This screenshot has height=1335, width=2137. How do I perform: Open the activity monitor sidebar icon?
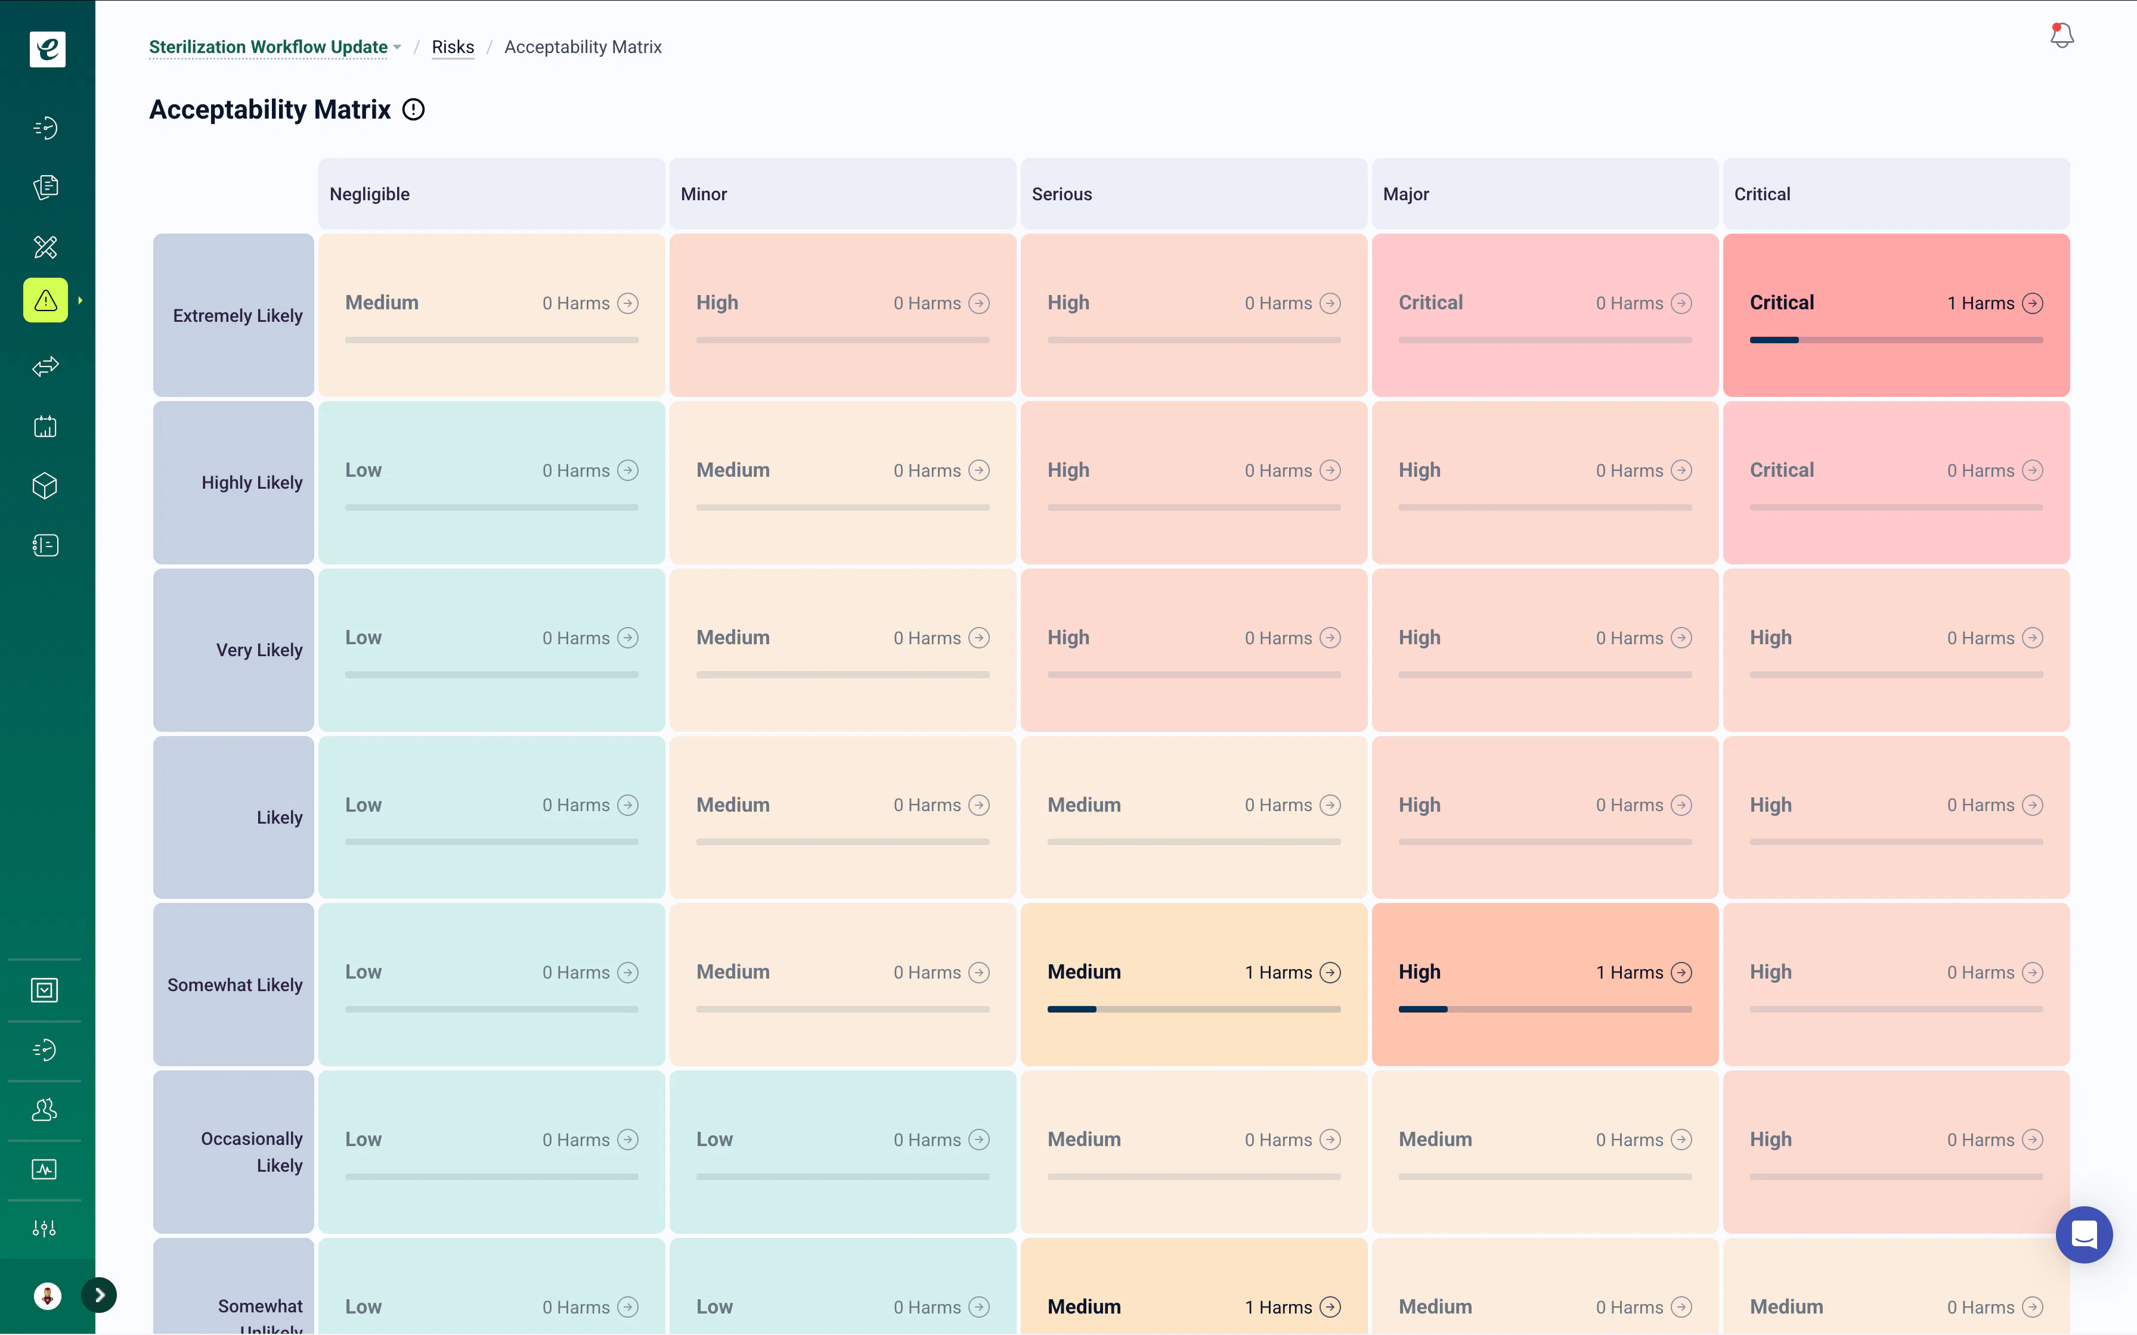point(44,1169)
